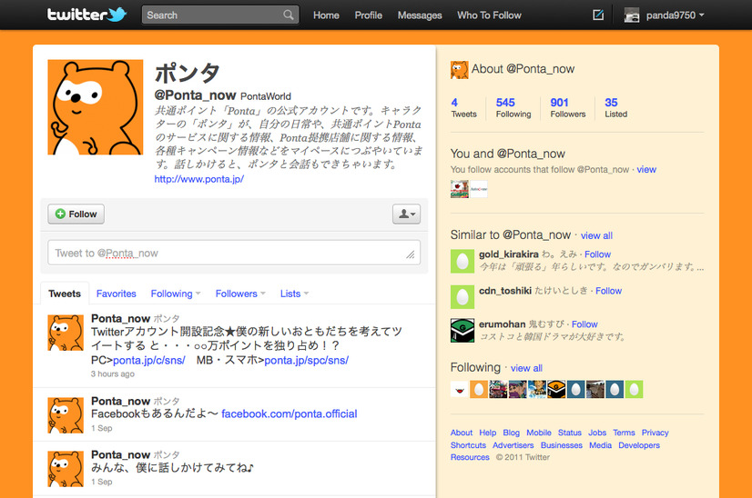Click Ponta avatar on the Facebook tweet
The height and width of the screenshot is (498, 752).
(x=66, y=415)
